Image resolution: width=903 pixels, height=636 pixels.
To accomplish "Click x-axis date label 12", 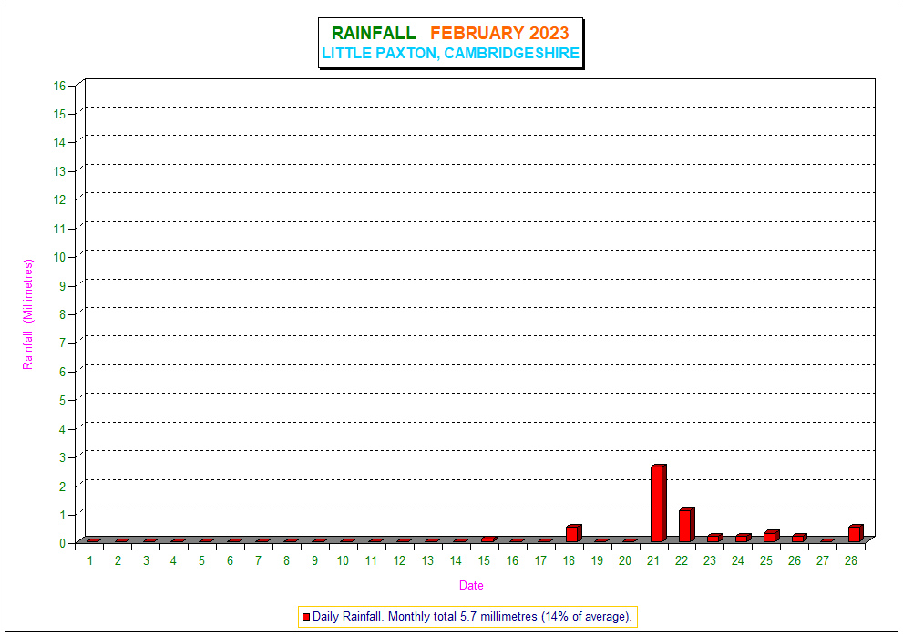I will coord(400,561).
